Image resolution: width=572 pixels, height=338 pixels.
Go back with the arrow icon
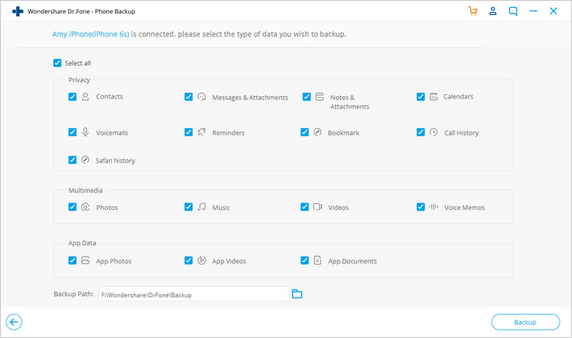click(x=14, y=322)
